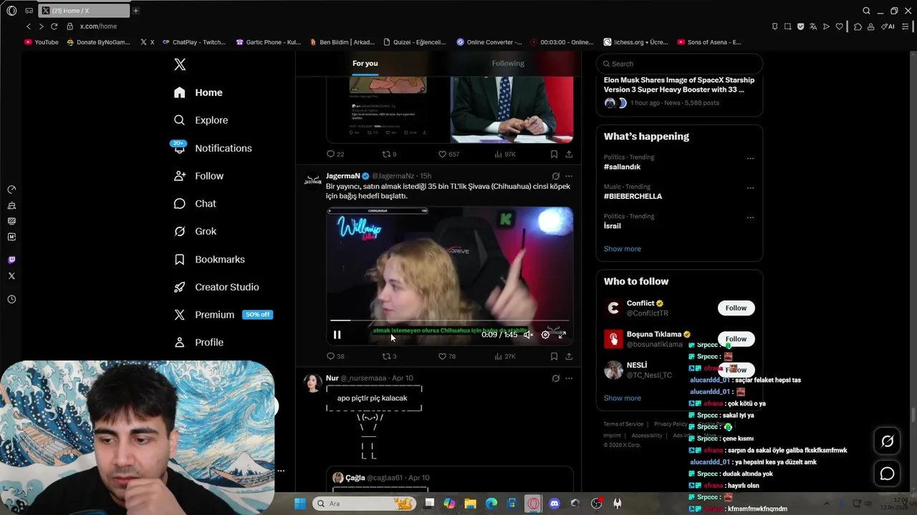Open the Opera menu logo
The width and height of the screenshot is (917, 515).
(x=11, y=11)
